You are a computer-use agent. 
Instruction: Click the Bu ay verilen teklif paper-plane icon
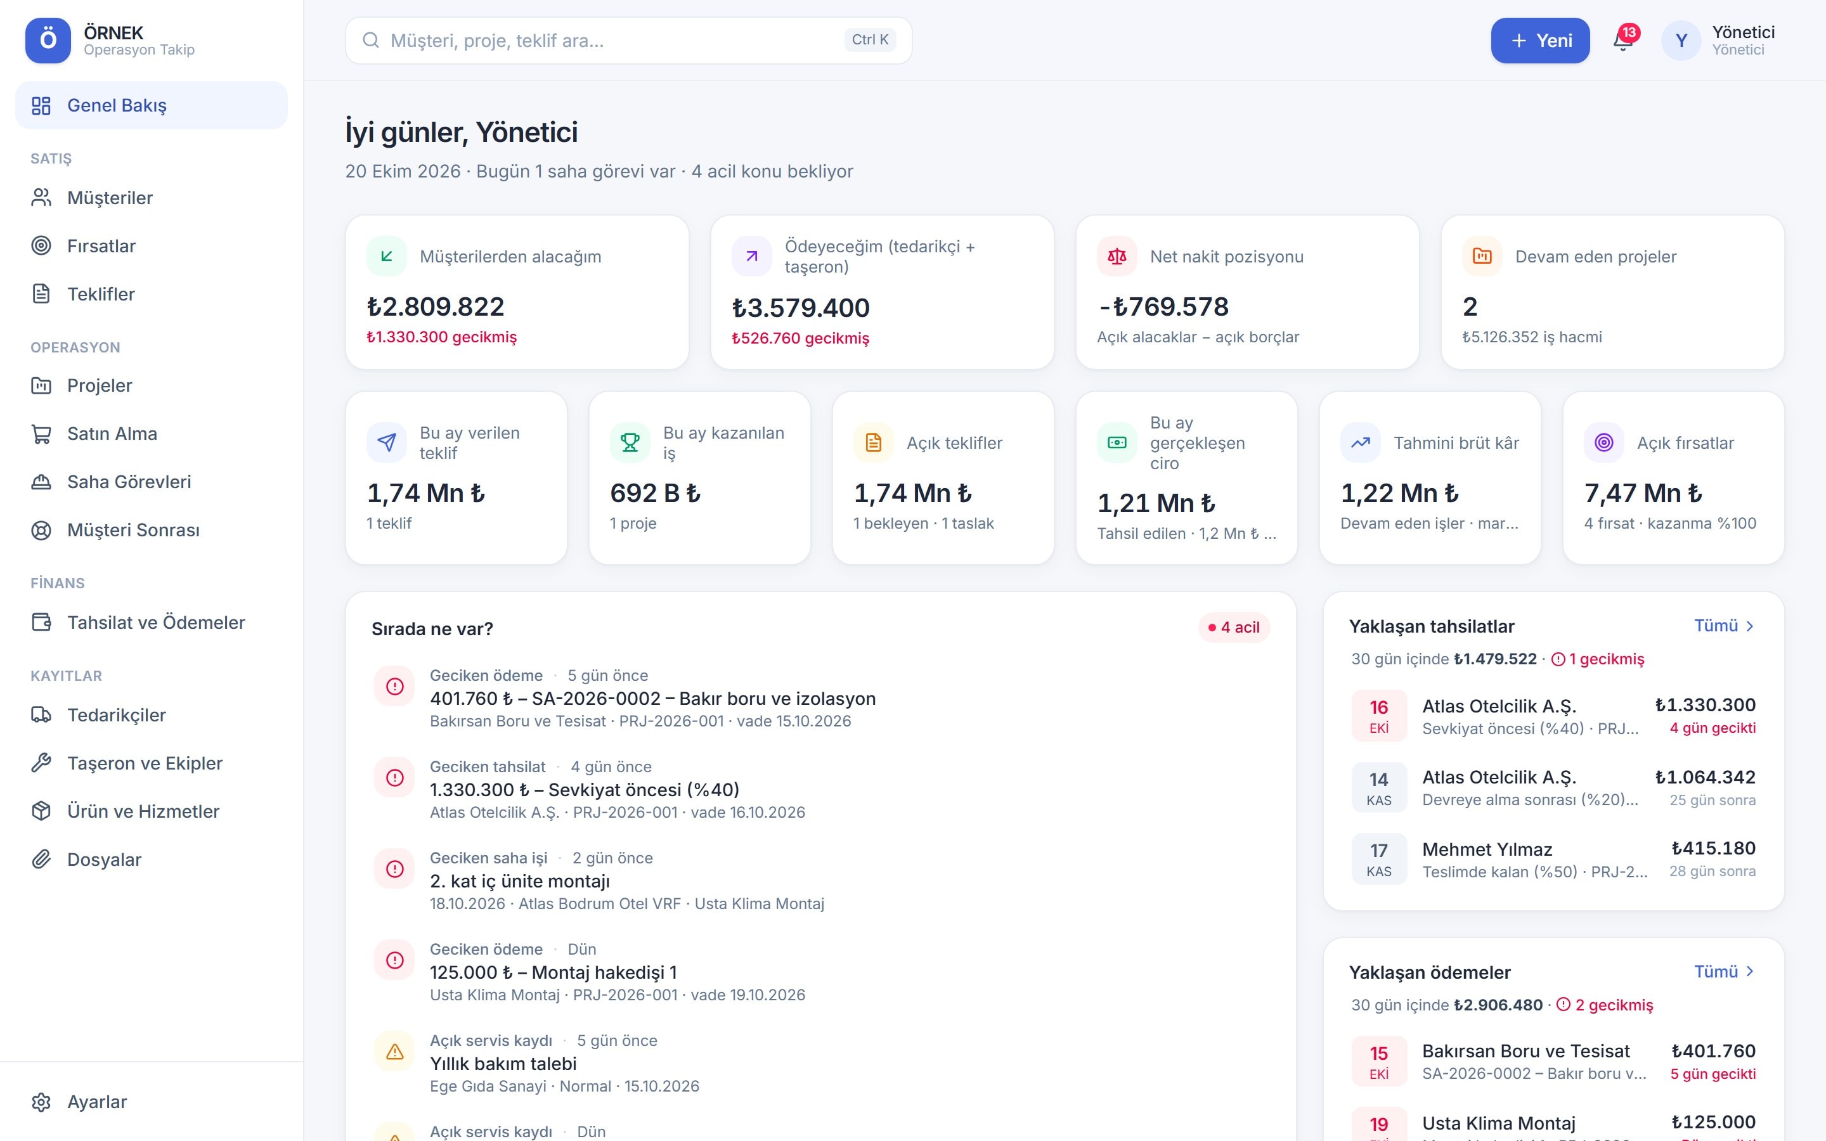click(386, 443)
